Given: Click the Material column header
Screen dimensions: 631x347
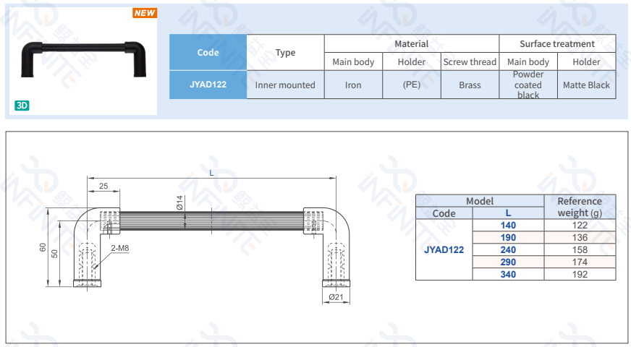Looking at the screenshot, I should click(x=411, y=43).
